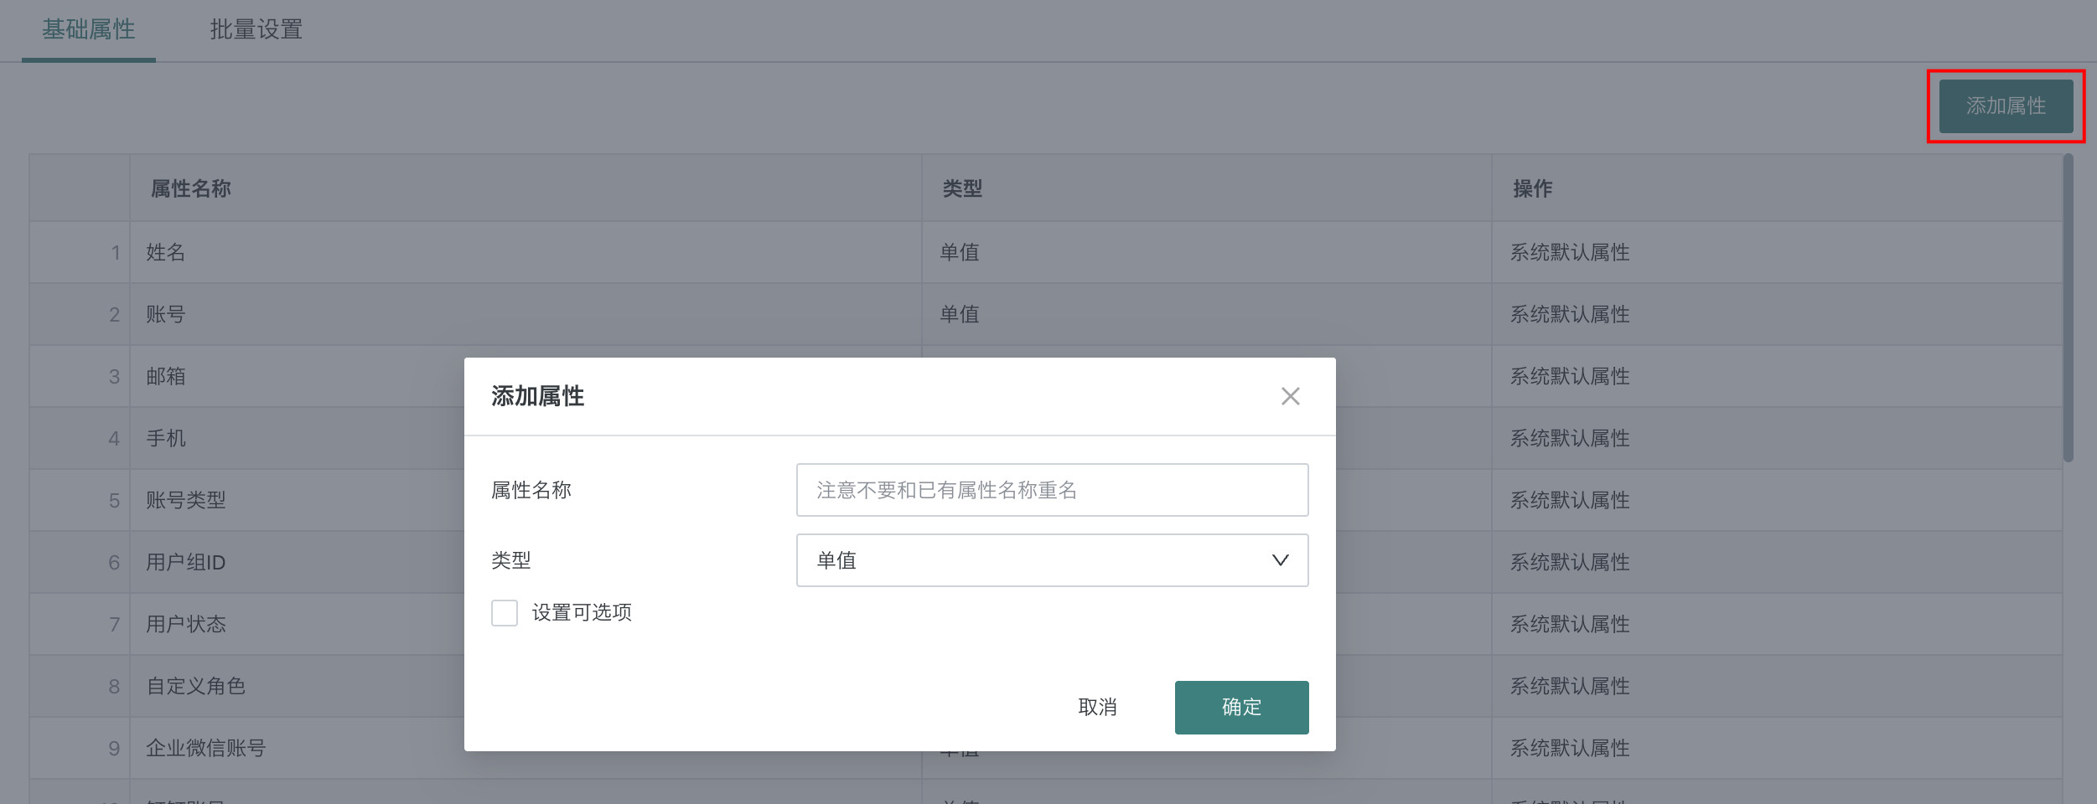Viewport: 2097px width, 804px height.
Task: Click 取消 to cancel the dialog
Action: coord(1097,708)
